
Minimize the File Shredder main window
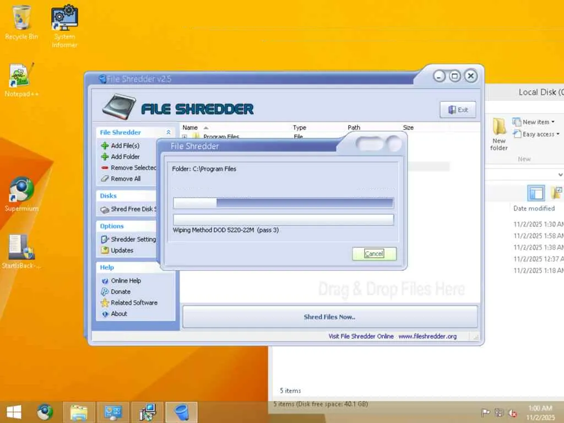(439, 76)
